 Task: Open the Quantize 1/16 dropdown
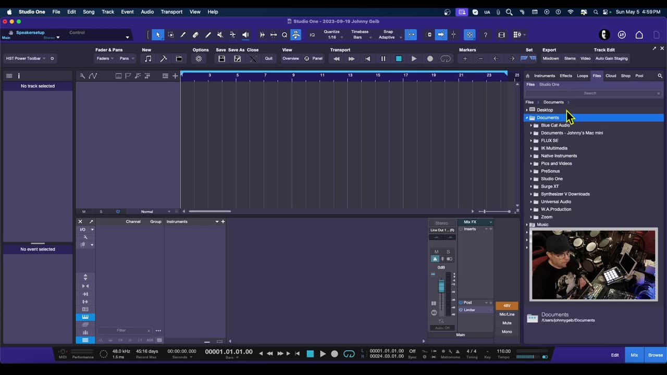click(332, 34)
